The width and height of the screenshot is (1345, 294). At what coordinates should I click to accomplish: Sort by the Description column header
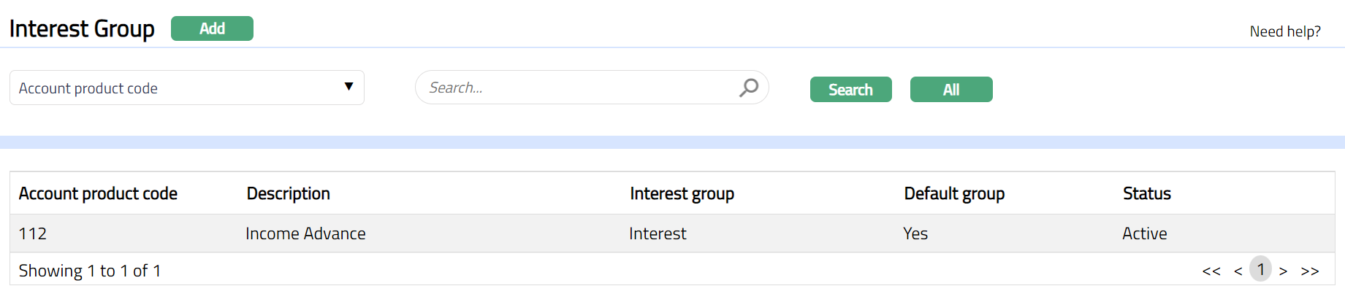[x=288, y=193]
